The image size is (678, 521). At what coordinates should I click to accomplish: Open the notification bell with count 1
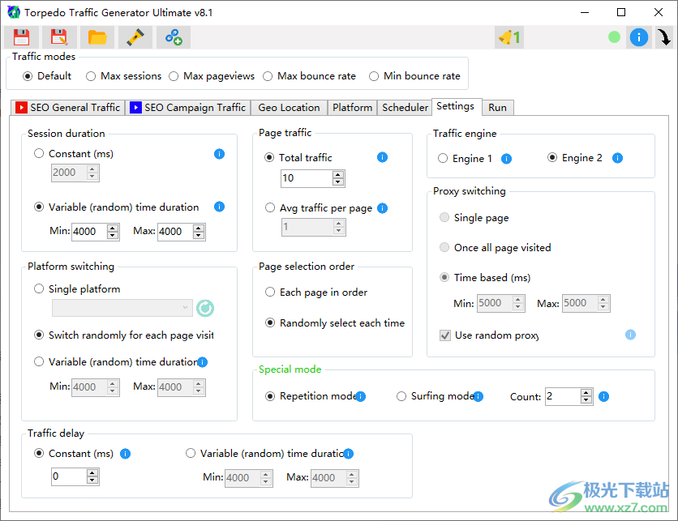pos(509,37)
